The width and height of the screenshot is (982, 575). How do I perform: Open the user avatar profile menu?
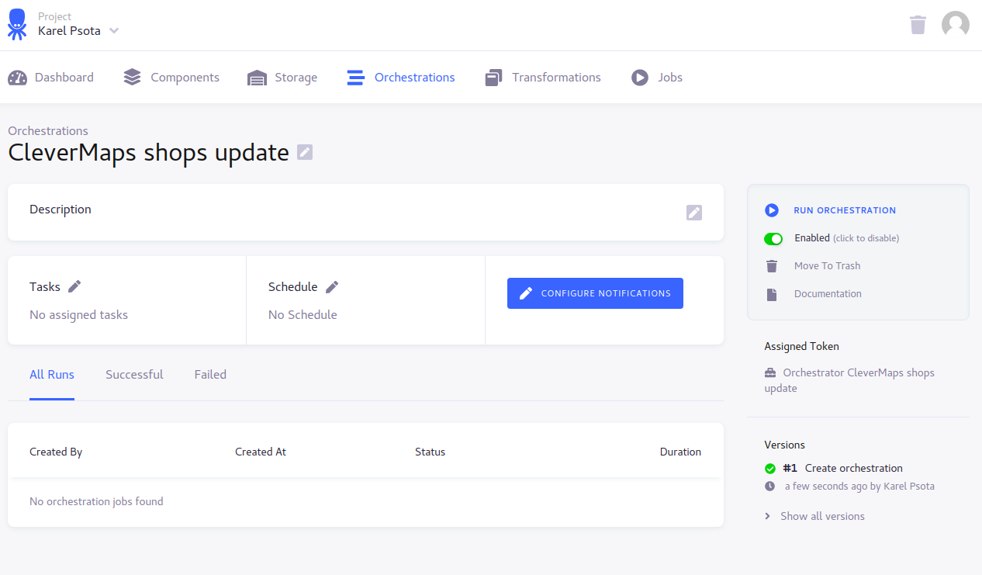[955, 25]
